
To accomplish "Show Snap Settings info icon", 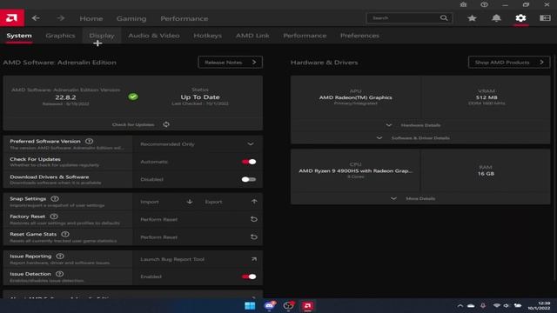I will [x=54, y=199].
